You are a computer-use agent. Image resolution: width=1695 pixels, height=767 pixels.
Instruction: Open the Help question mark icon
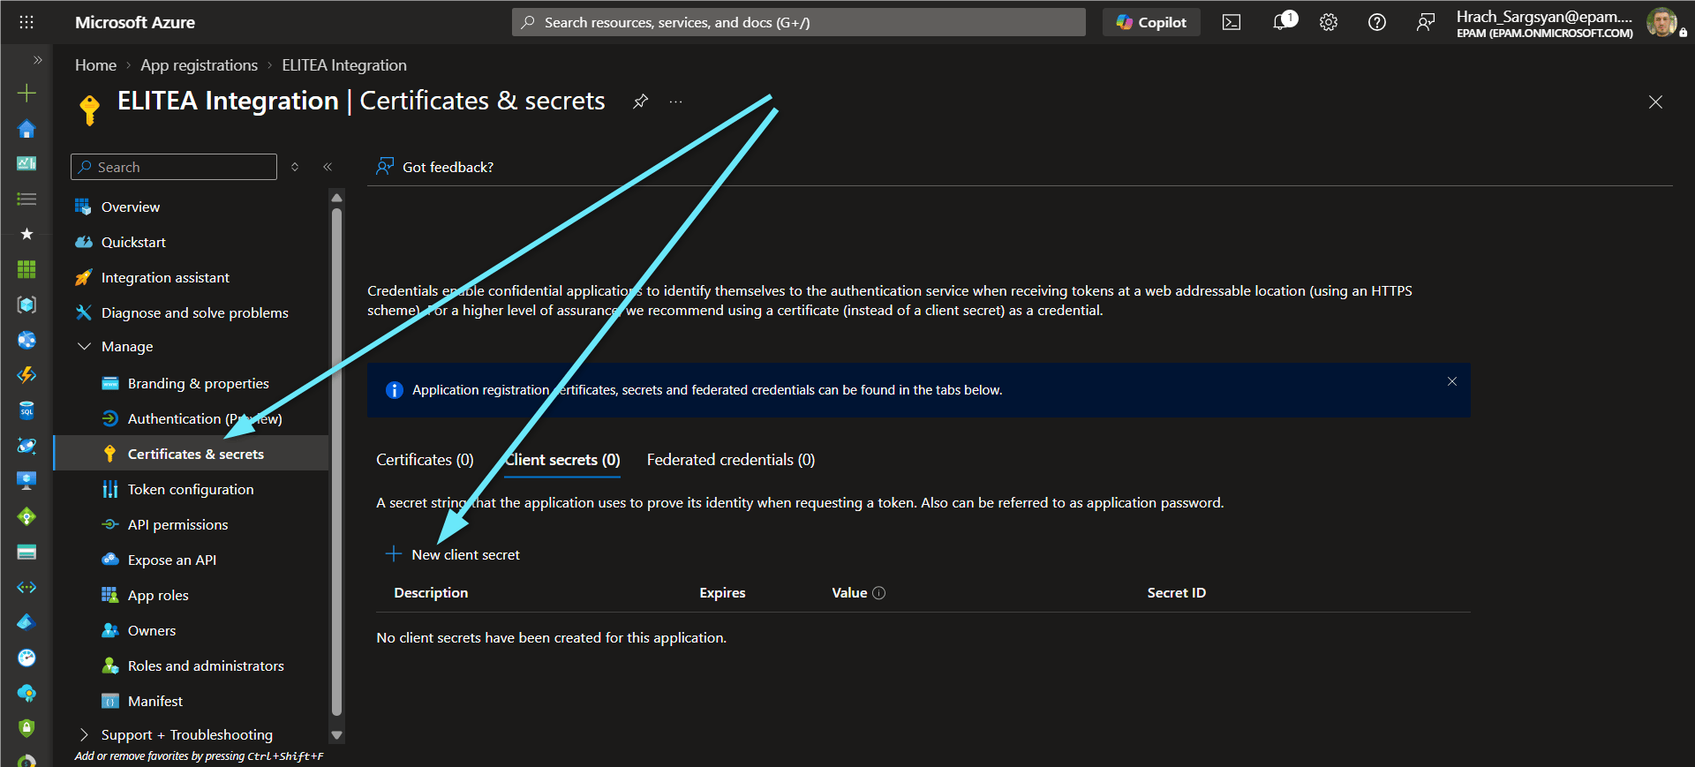pos(1377,22)
